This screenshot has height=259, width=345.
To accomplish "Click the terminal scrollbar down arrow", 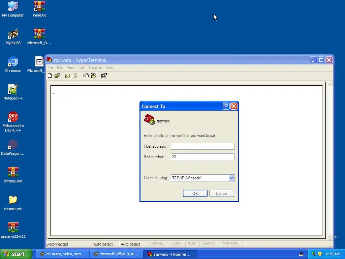I will tap(330, 237).
